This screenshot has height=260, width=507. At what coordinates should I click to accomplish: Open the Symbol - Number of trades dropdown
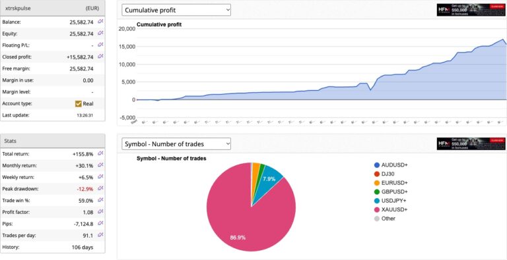click(x=176, y=144)
